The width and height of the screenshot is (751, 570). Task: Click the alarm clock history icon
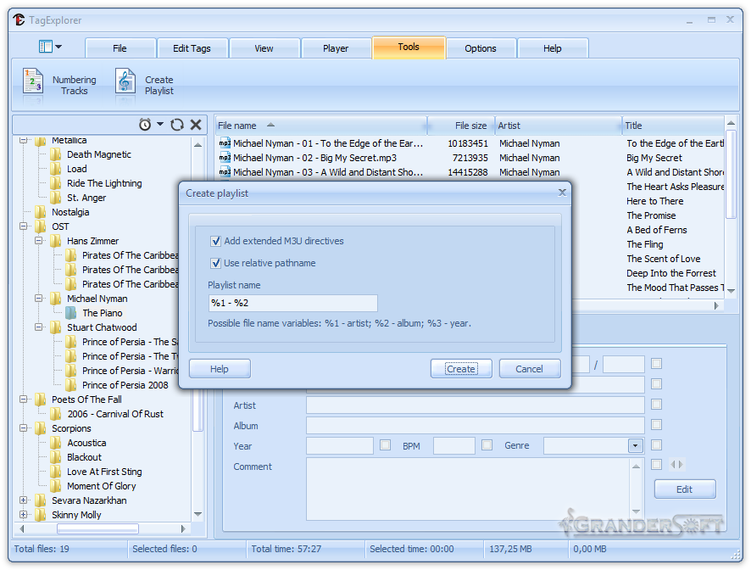pyautogui.click(x=145, y=125)
